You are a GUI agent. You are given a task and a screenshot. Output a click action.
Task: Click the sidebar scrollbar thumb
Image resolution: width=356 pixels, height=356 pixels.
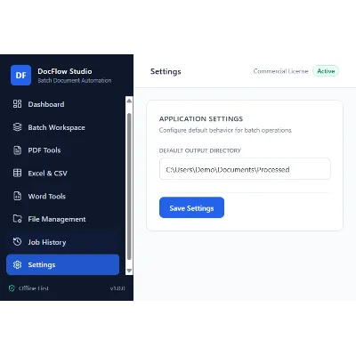click(x=129, y=186)
